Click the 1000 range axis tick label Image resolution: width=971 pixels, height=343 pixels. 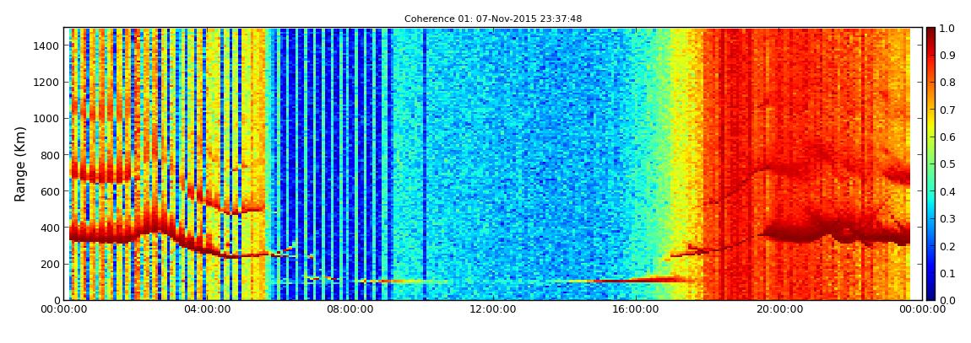click(x=47, y=119)
